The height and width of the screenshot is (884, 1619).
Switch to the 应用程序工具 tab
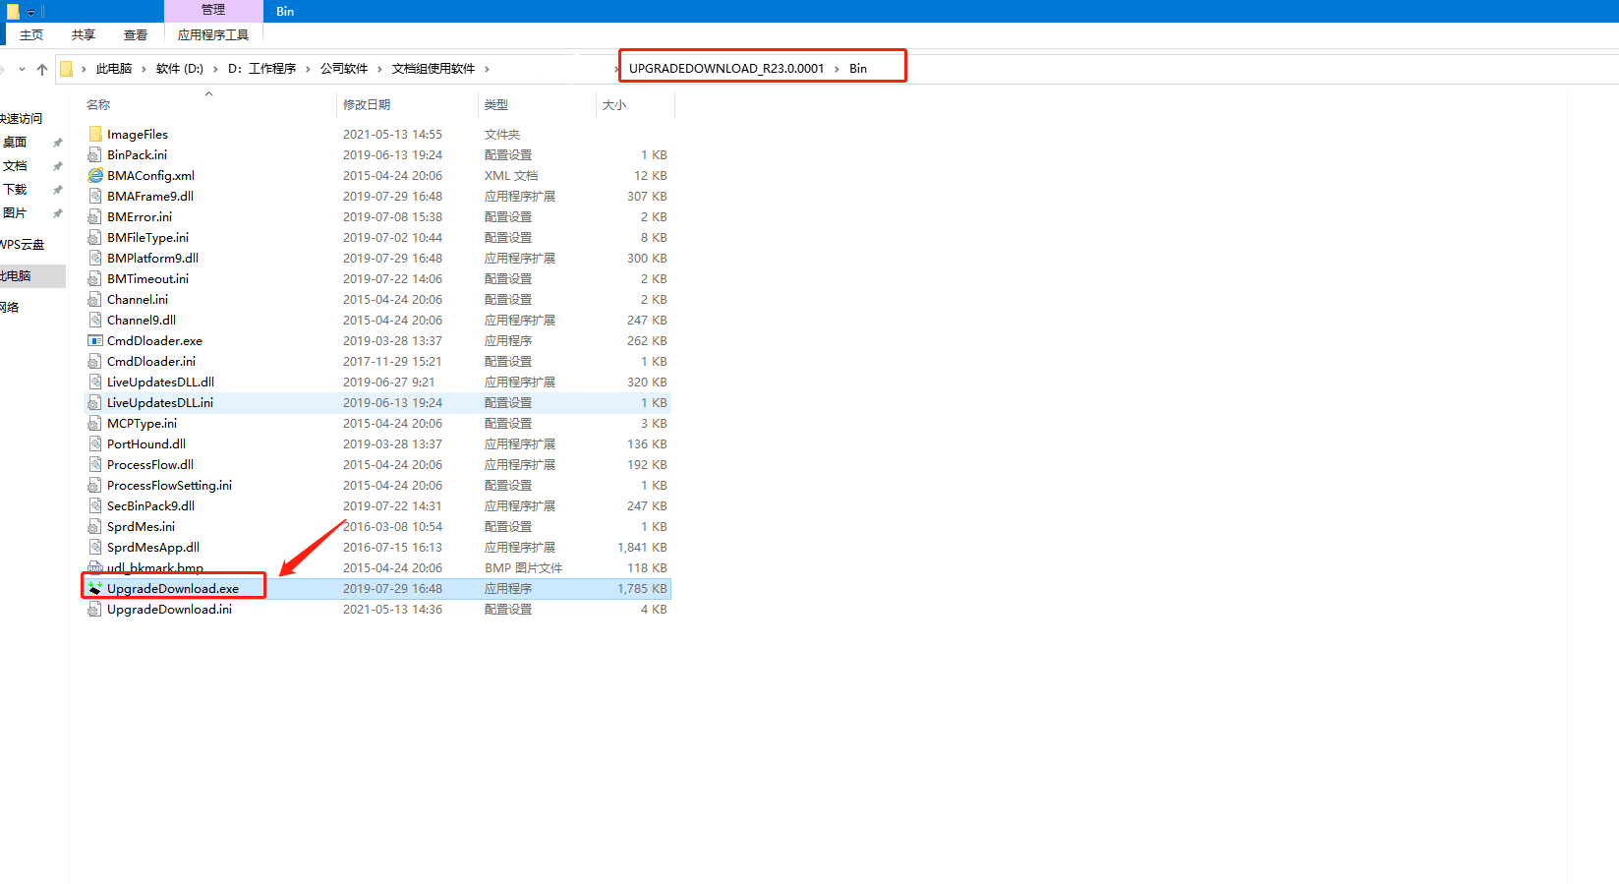tap(212, 34)
